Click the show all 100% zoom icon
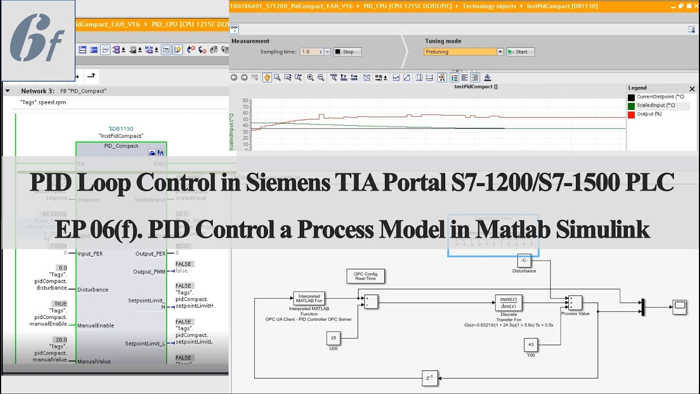The image size is (700, 394). point(334,77)
